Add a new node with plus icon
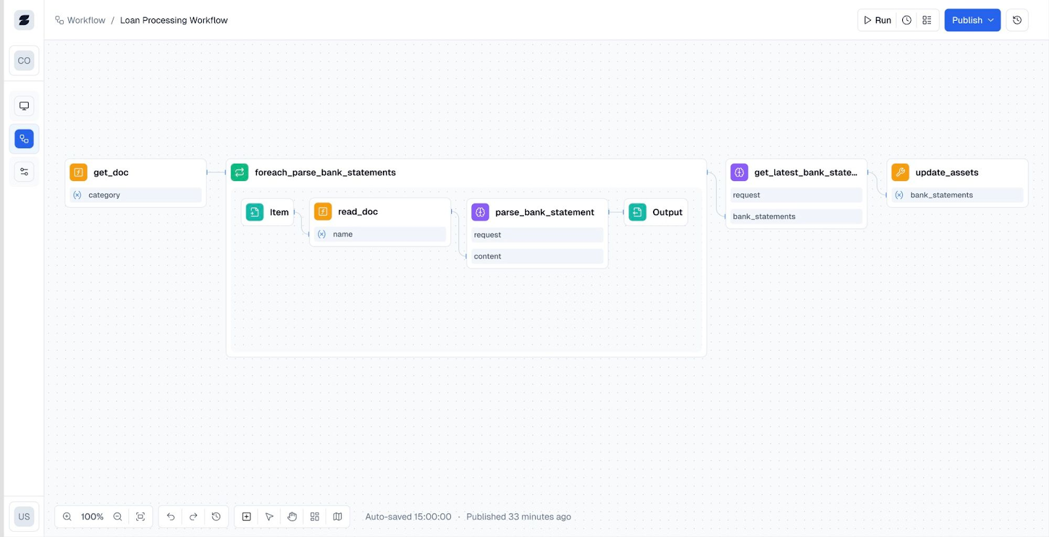This screenshot has height=537, width=1049. (x=247, y=517)
